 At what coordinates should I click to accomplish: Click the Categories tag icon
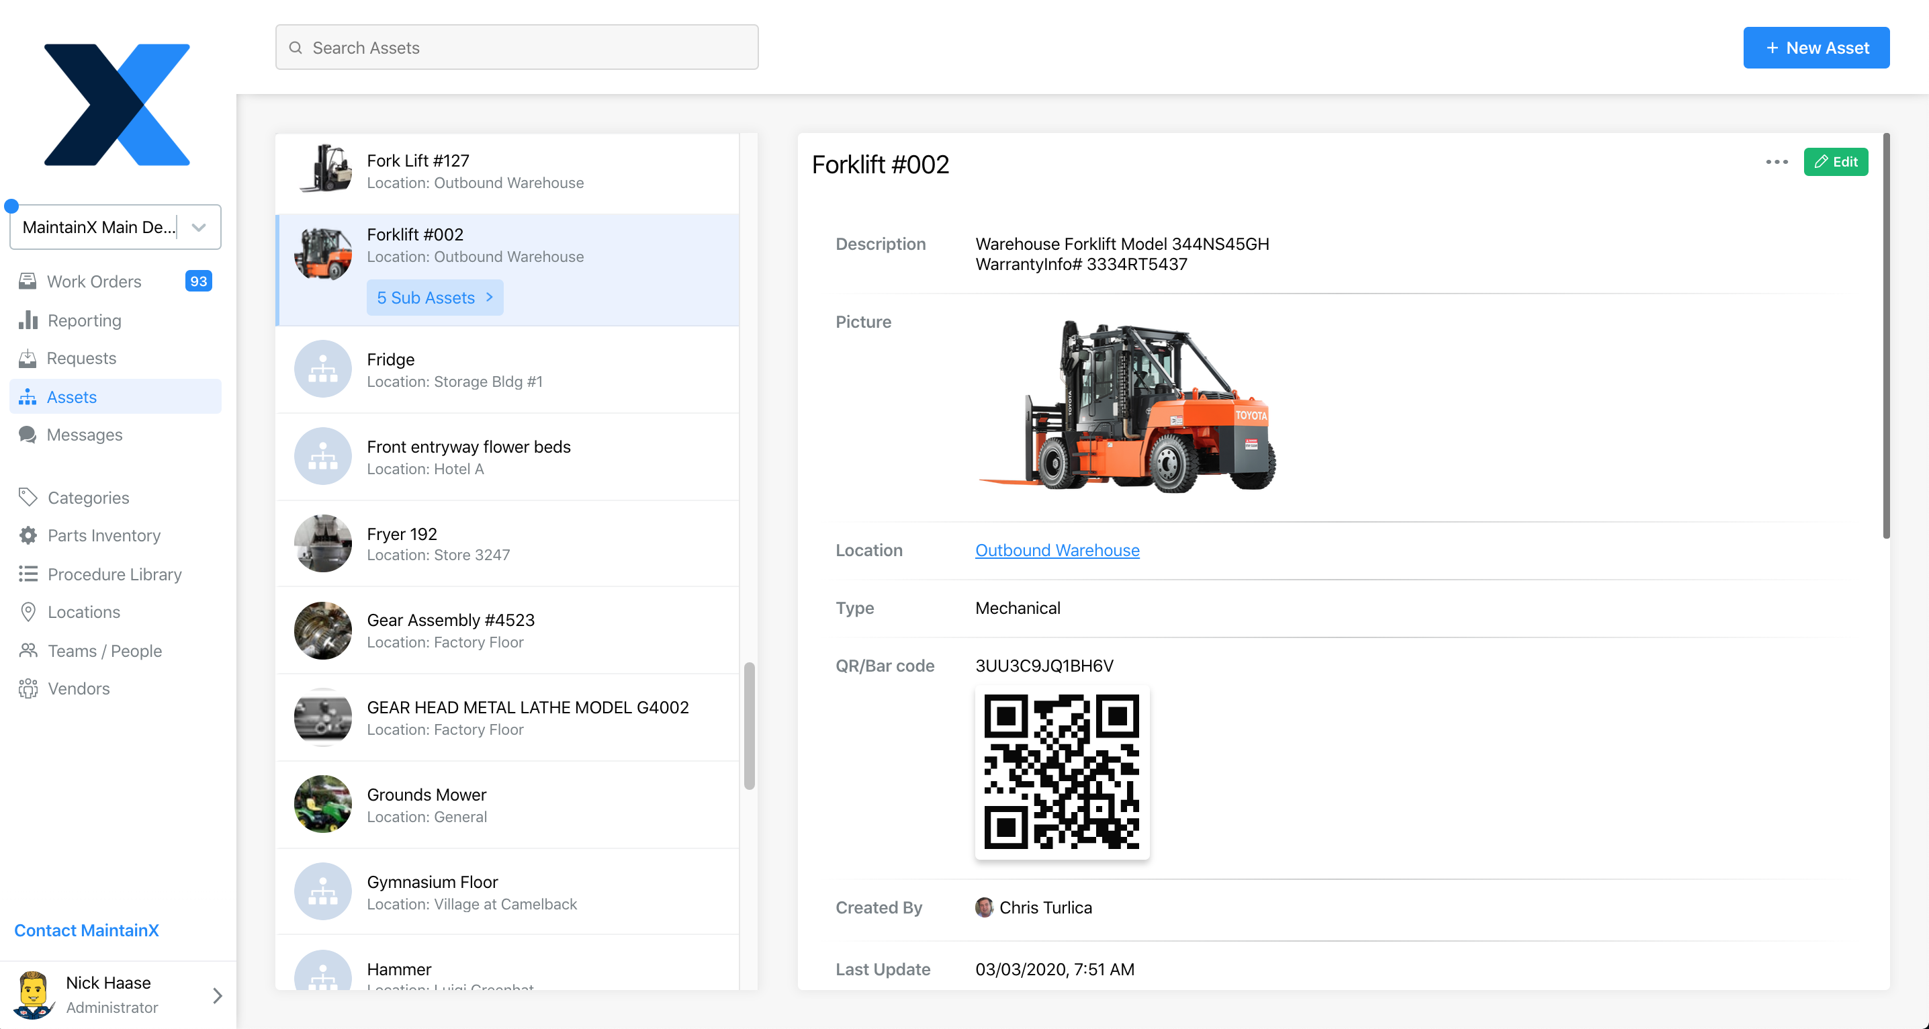(28, 497)
